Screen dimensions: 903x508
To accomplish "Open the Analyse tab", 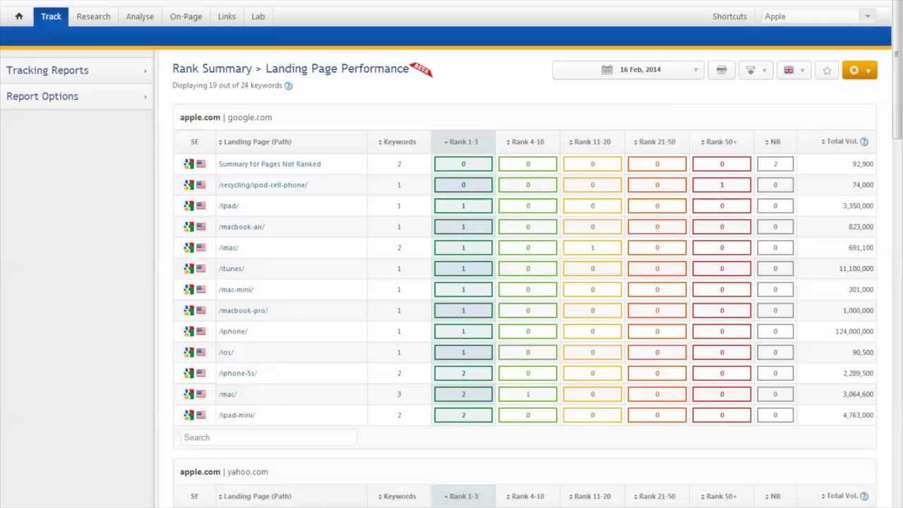I will [x=140, y=16].
